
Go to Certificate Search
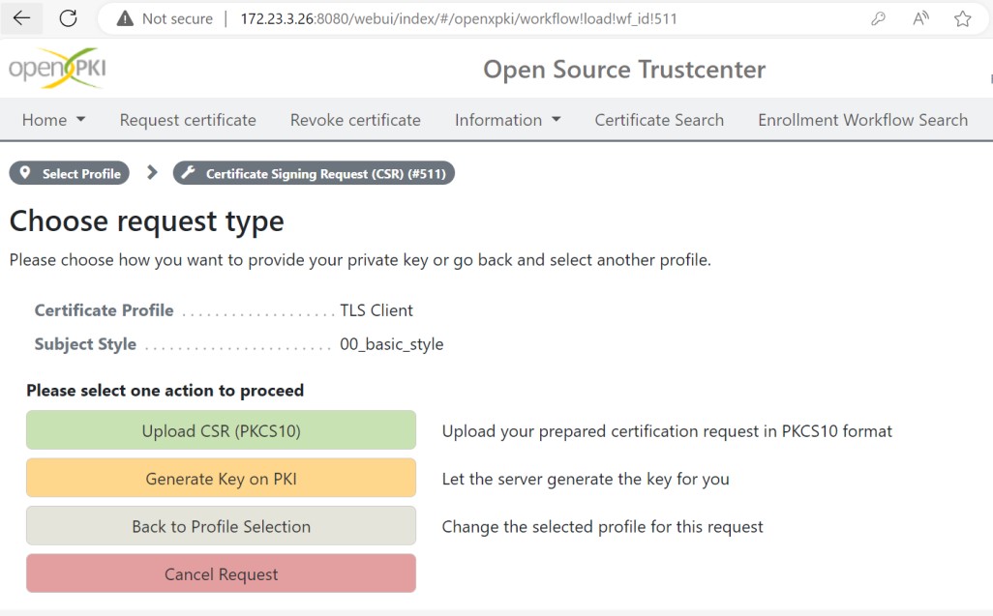pyautogui.click(x=659, y=120)
